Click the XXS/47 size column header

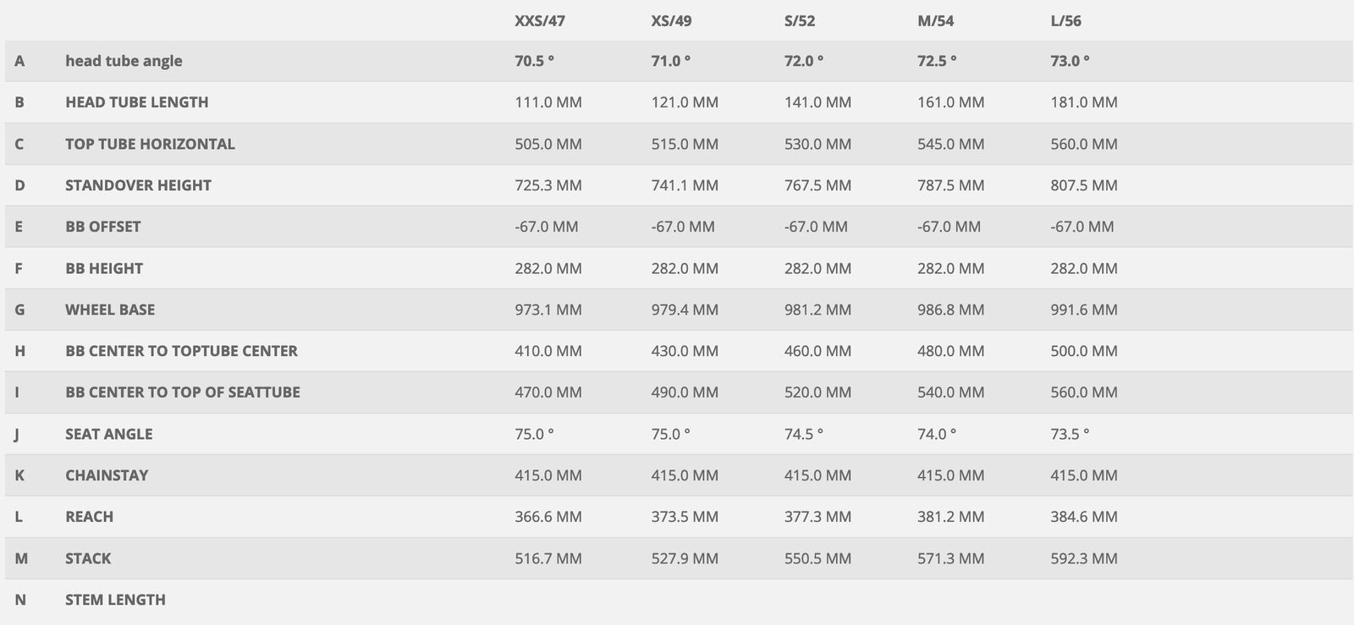pos(539,20)
